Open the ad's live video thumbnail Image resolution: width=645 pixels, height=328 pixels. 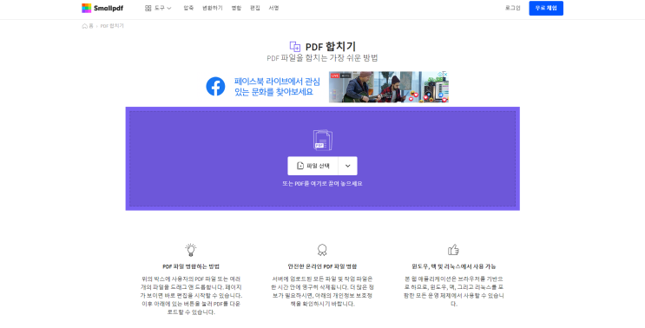tap(388, 87)
